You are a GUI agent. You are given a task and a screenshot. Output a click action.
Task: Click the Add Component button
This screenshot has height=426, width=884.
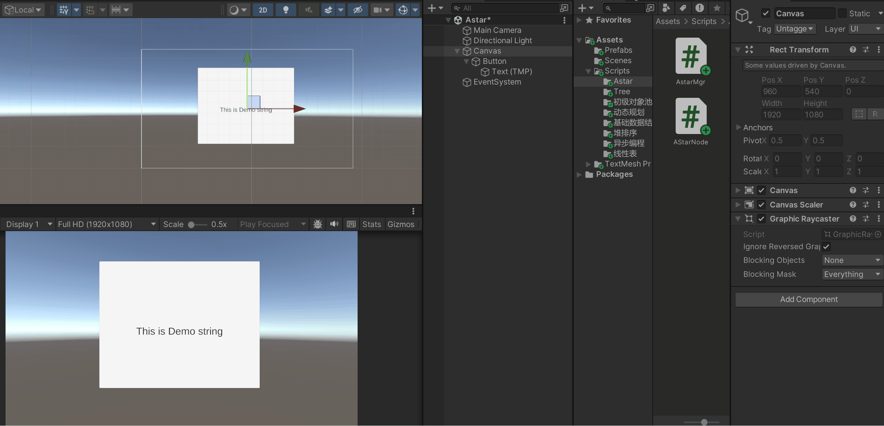tap(808, 299)
